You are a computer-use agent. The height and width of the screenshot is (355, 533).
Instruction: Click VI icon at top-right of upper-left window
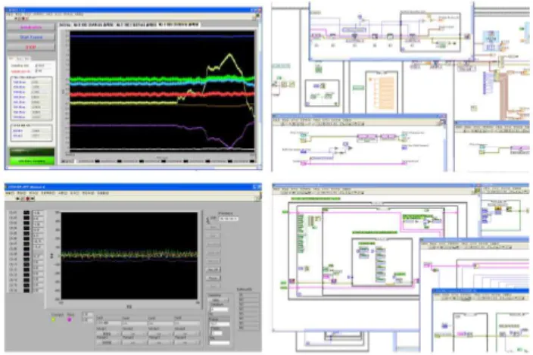tap(257, 16)
